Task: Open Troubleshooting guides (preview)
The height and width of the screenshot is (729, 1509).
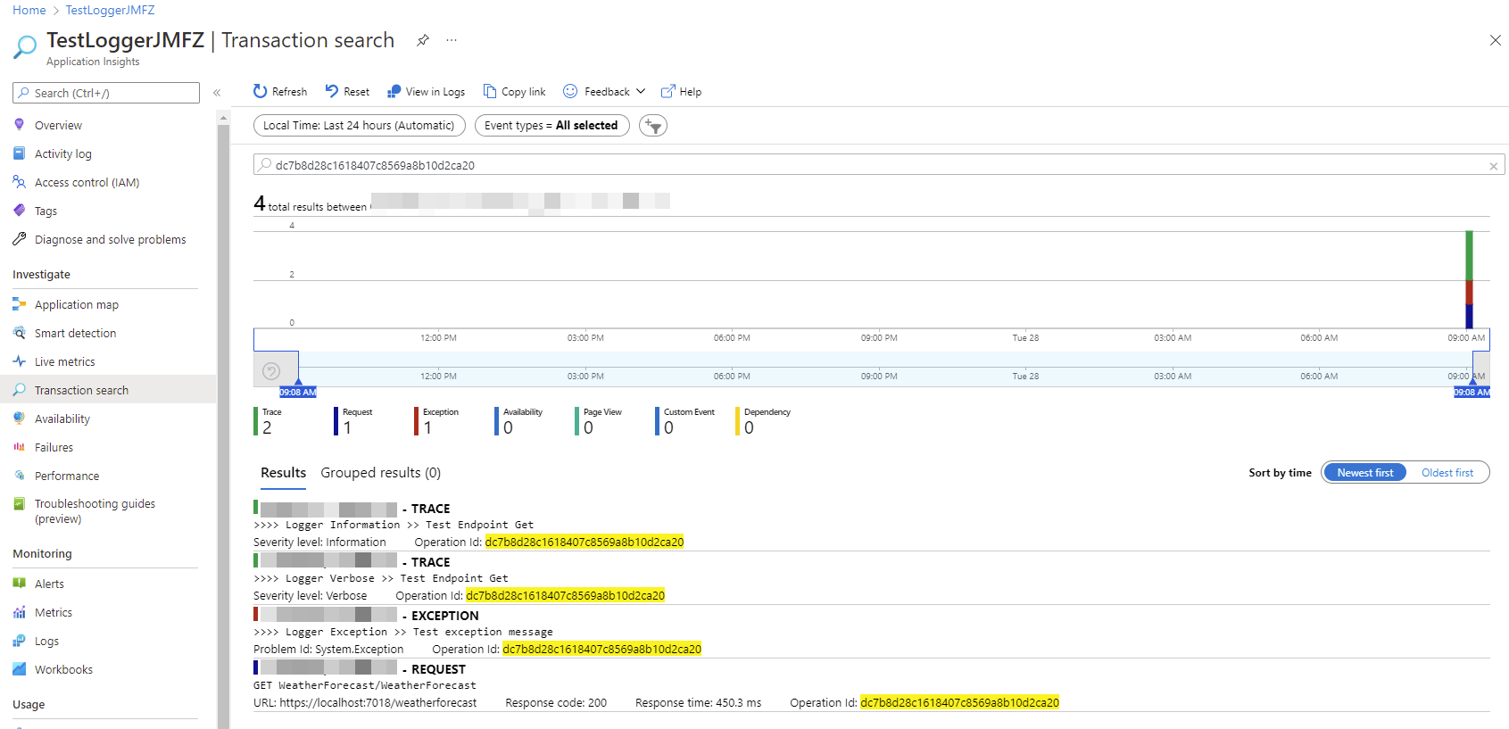Action: click(95, 511)
